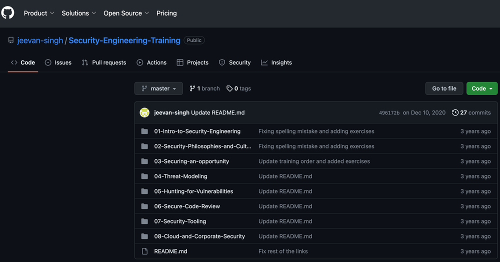Expand the green Code dropdown button
This screenshot has height=262, width=500.
(482, 88)
